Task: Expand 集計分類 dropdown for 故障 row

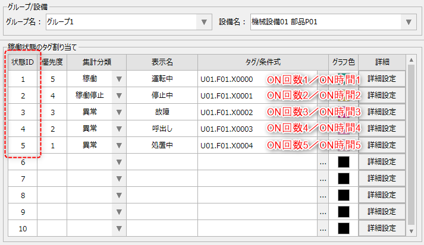Action: point(118,112)
